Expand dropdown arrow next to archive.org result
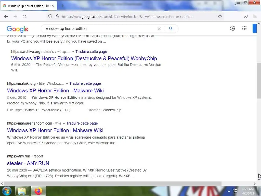 coord(73,52)
